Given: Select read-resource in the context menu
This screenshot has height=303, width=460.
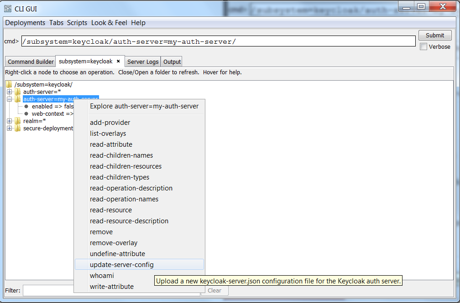Looking at the screenshot, I should [x=111, y=210].
